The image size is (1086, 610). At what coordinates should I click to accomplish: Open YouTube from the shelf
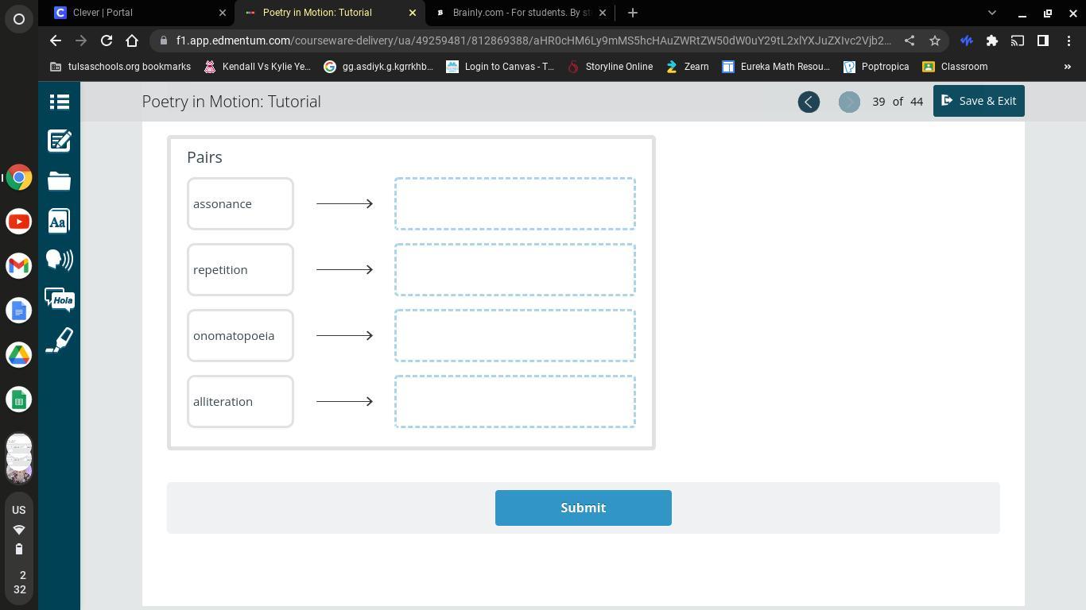click(x=19, y=222)
